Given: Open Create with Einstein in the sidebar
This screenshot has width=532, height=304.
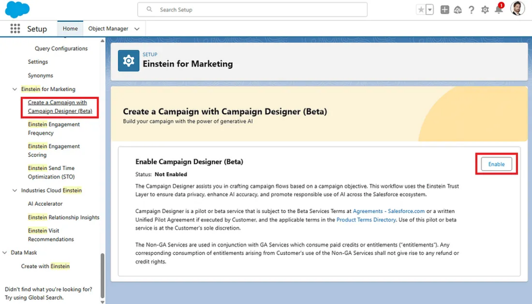Looking at the screenshot, I should pos(45,266).
